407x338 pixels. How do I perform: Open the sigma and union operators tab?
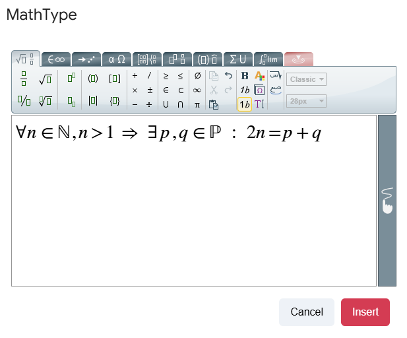pos(237,59)
